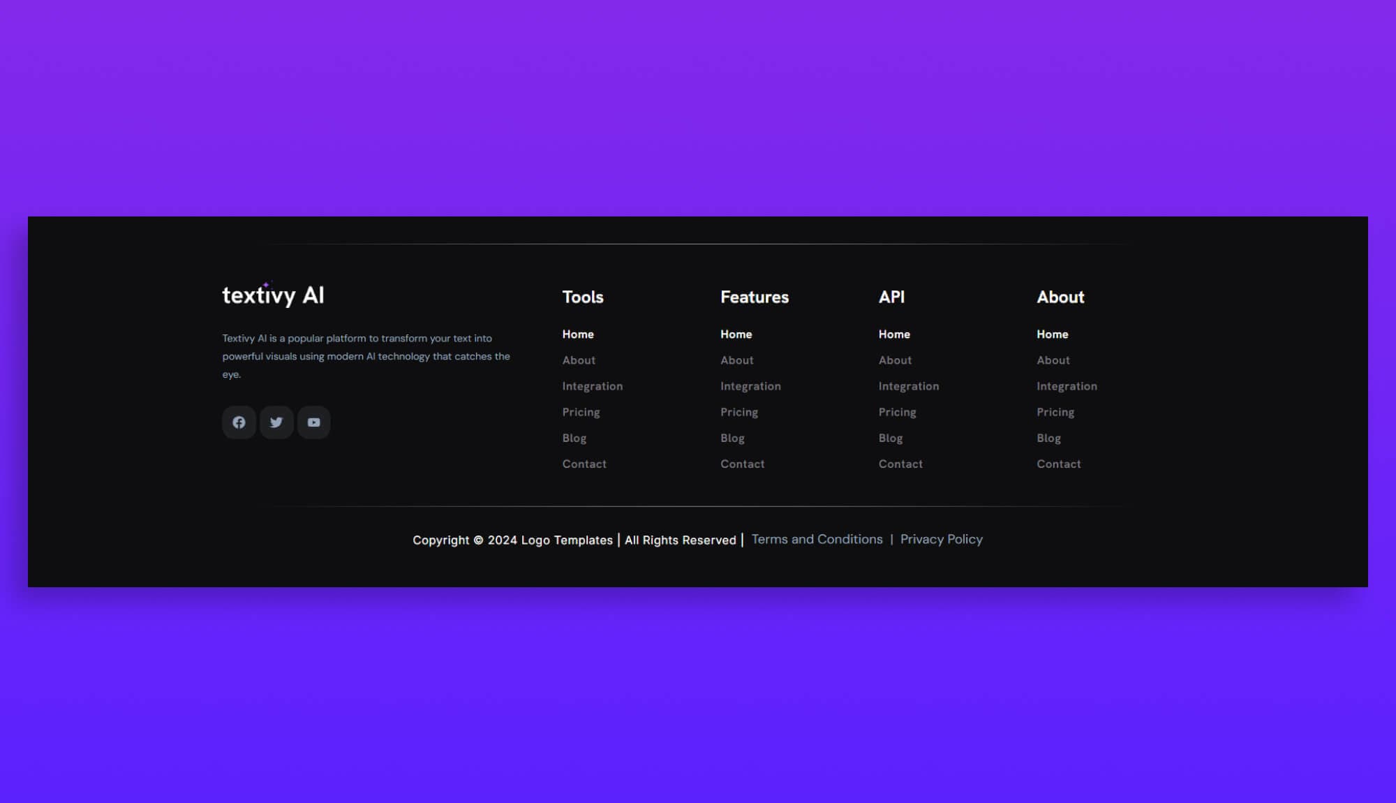Image resolution: width=1396 pixels, height=803 pixels.
Task: Open Pricing in the Tools column
Action: [581, 412]
